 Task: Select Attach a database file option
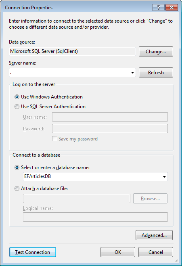(x=17, y=189)
